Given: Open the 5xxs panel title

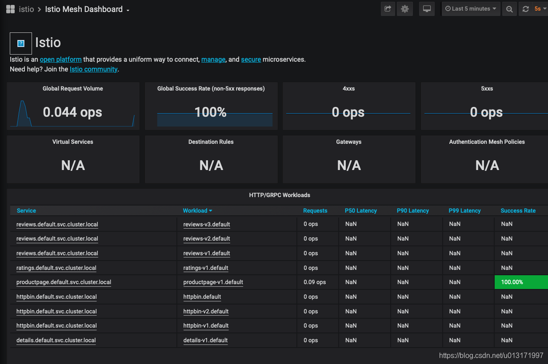Looking at the screenshot, I should coord(487,89).
